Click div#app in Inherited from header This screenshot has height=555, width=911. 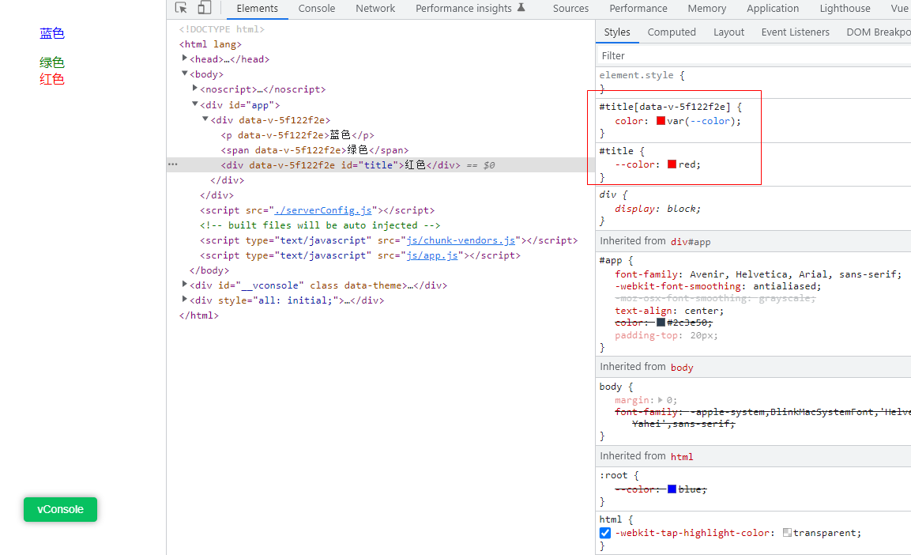pyautogui.click(x=691, y=242)
